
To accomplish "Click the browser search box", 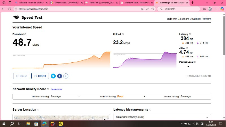I will [179, 9].
